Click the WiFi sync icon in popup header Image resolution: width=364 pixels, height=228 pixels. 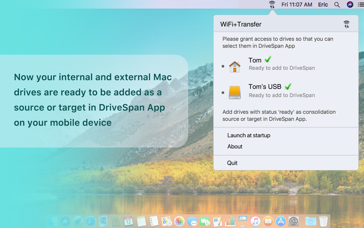pos(346,24)
